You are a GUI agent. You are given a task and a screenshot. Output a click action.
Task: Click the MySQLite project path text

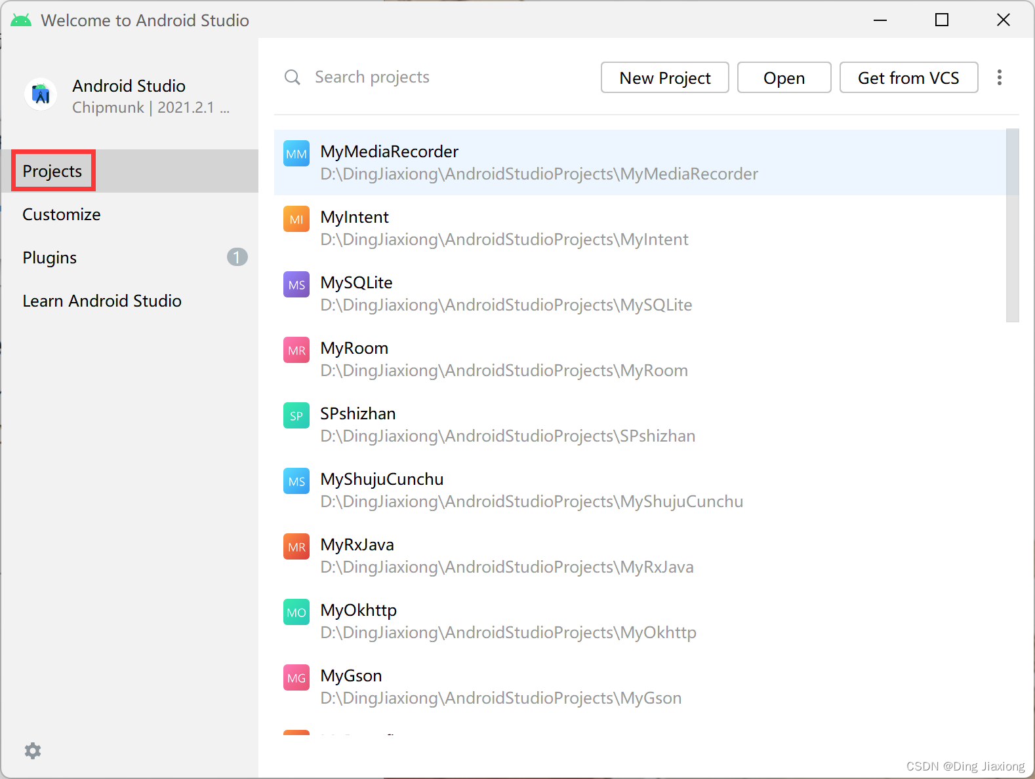506,305
